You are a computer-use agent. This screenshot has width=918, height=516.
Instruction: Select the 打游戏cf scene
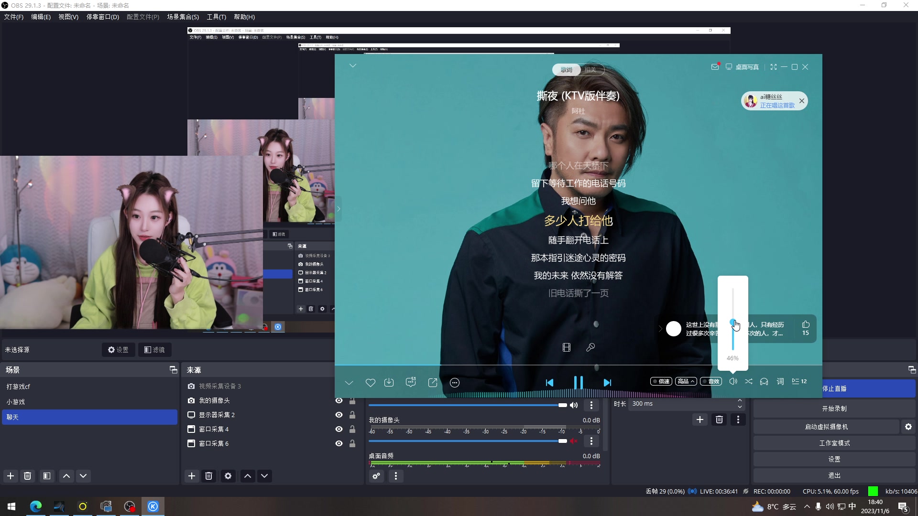[89, 387]
